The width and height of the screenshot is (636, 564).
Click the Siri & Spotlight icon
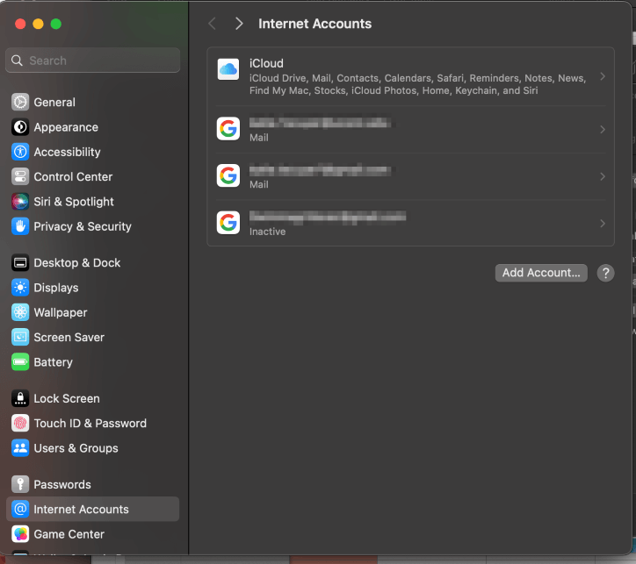(20, 202)
